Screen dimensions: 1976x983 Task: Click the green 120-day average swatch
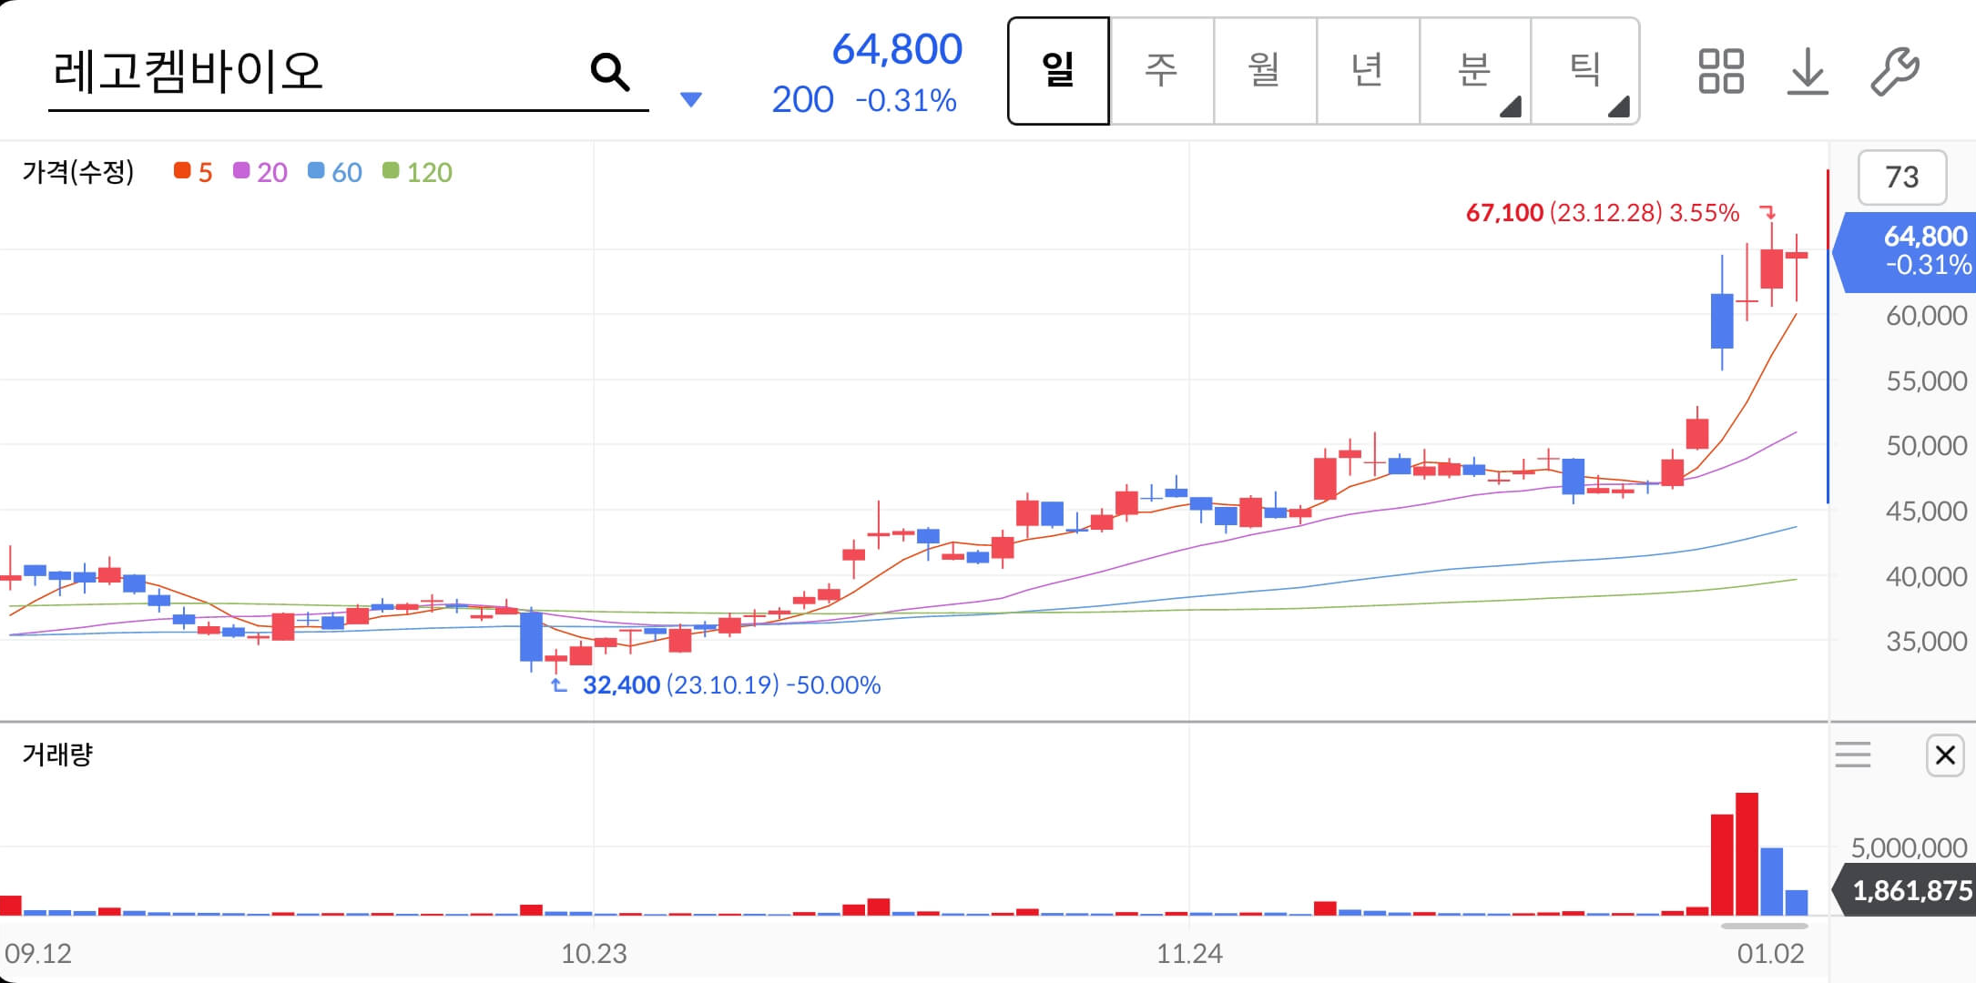coord(392,171)
